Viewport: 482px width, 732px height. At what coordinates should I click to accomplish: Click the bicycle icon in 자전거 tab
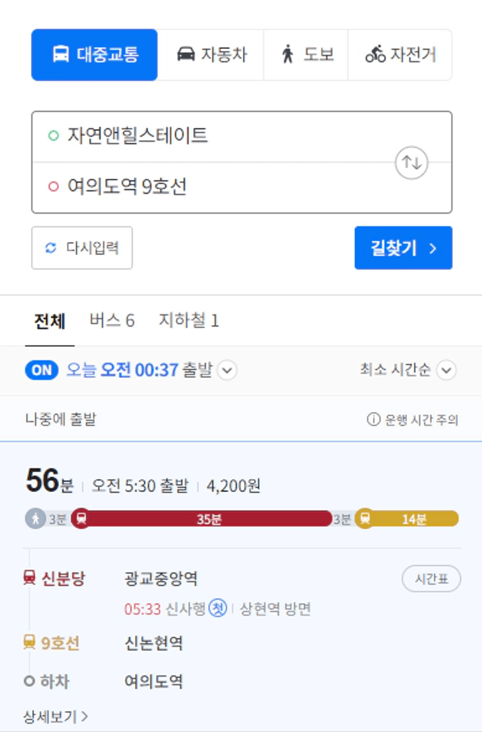pyautogui.click(x=375, y=55)
